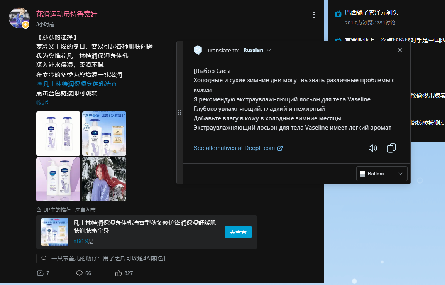This screenshot has width=445, height=285.
Task: Like the post with thumbs-up icon
Action: (119, 273)
